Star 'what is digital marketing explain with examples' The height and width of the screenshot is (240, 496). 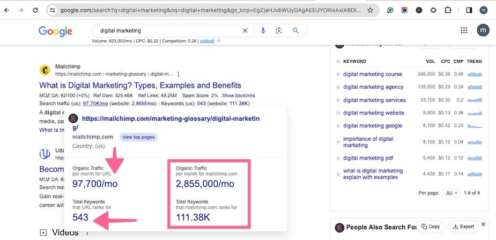pos(338,174)
